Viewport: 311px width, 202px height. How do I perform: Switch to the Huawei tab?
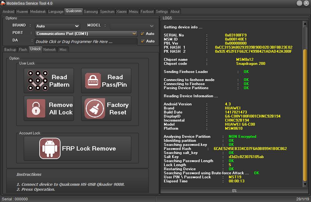click(22, 12)
